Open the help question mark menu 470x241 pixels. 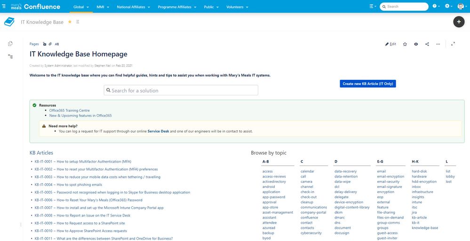[x=436, y=6]
